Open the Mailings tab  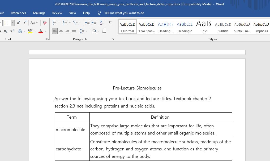click(x=39, y=13)
